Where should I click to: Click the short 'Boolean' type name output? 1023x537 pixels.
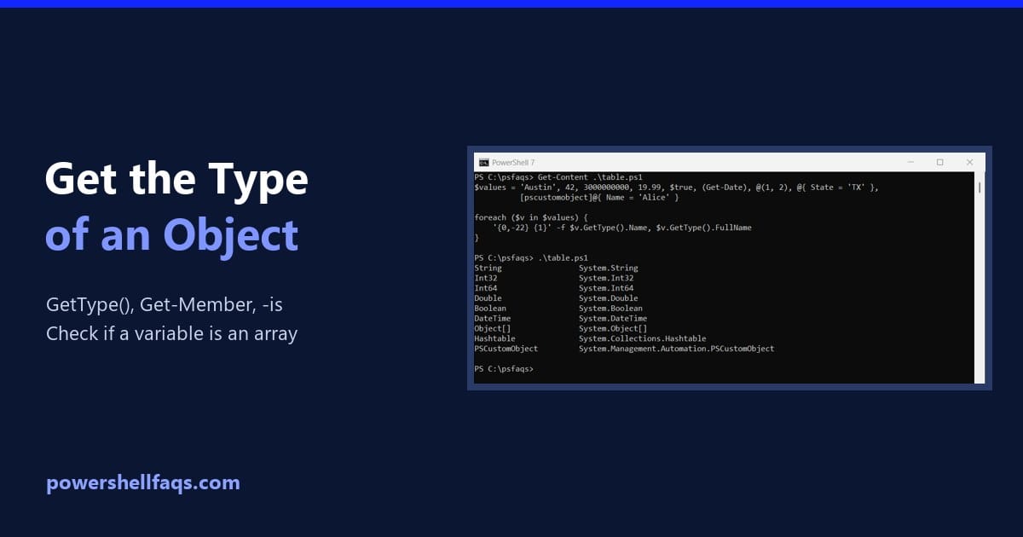(490, 309)
